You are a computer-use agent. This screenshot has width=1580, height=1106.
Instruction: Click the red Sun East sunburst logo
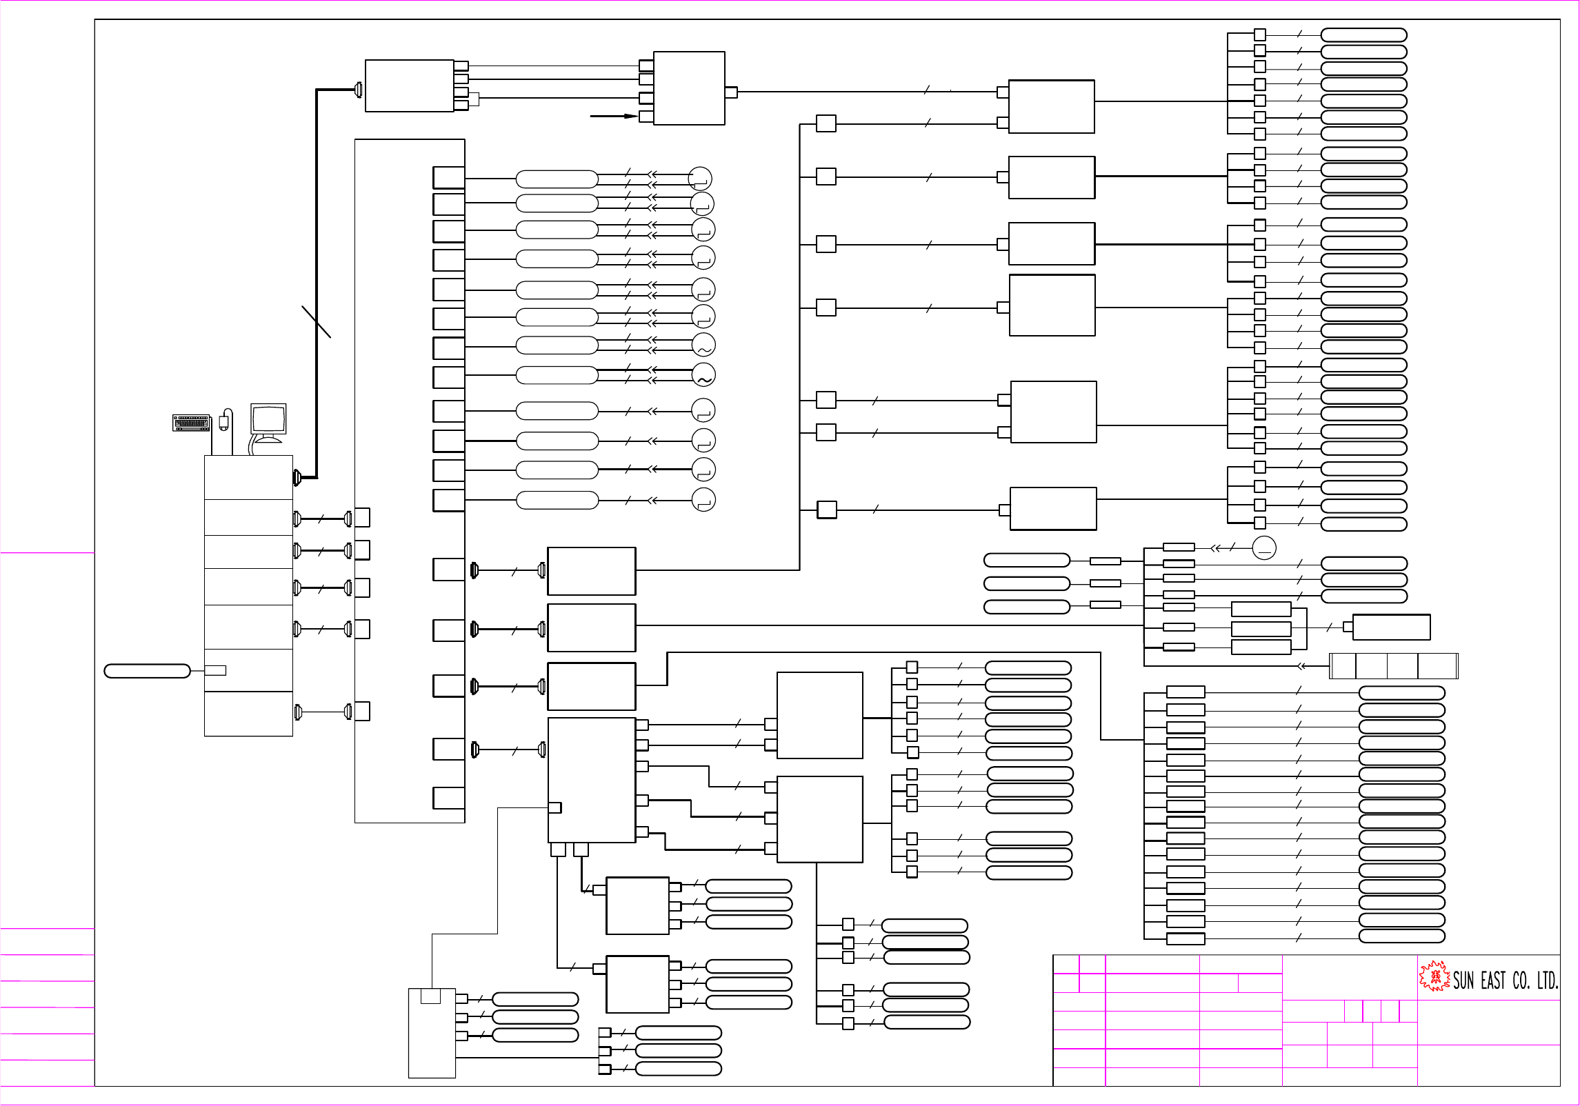pyautogui.click(x=1434, y=976)
